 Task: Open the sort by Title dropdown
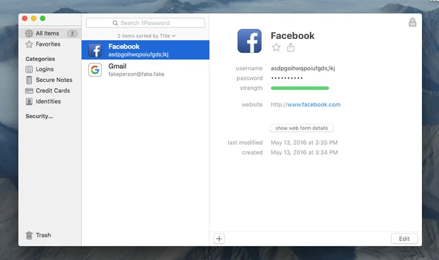[x=146, y=36]
